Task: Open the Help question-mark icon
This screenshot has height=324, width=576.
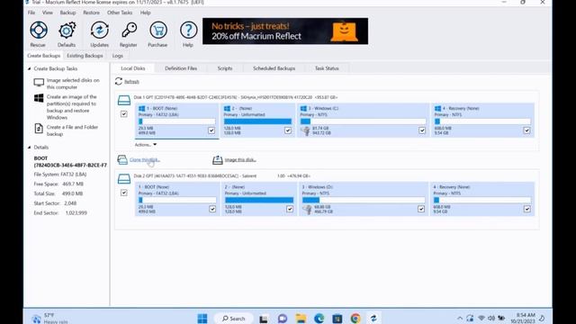Action: tap(188, 30)
